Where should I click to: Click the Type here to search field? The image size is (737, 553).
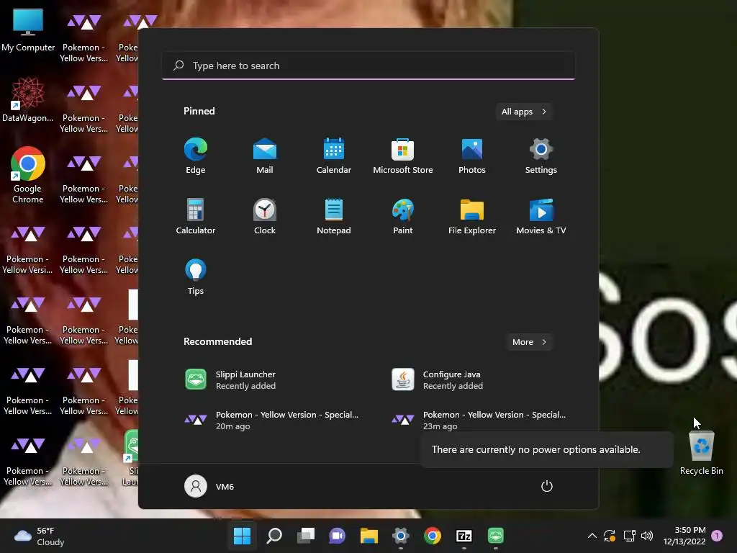368,66
